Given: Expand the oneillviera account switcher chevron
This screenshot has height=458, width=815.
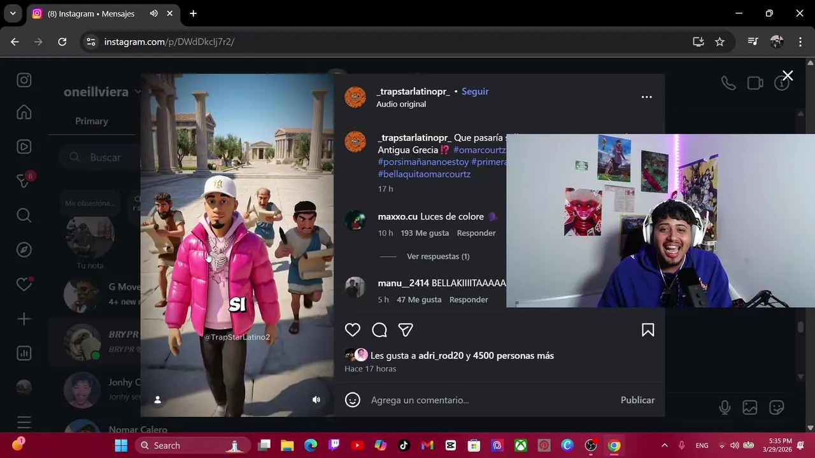Looking at the screenshot, I should coord(137,92).
